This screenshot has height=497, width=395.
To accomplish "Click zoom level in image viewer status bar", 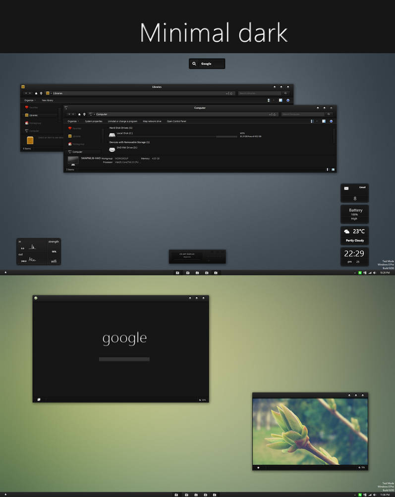I will point(362,468).
